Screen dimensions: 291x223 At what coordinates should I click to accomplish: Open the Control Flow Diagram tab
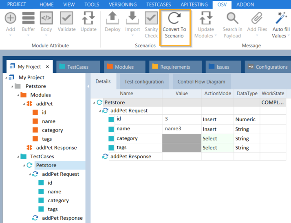pos(201,82)
